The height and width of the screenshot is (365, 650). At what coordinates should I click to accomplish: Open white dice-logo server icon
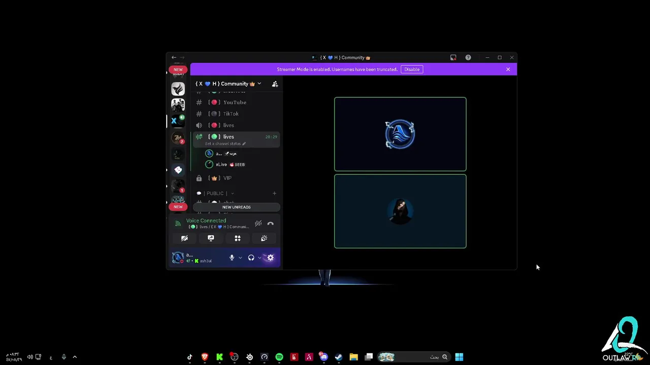(x=178, y=170)
